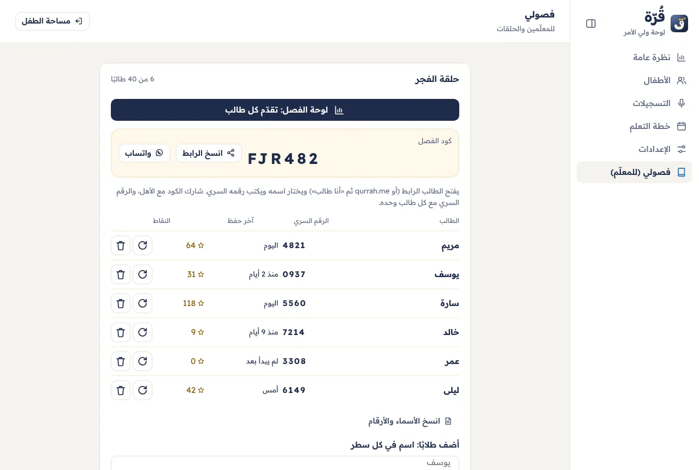Viewport: 699px width, 470px height.
Task: Click class code FJR482
Action: [283, 159]
